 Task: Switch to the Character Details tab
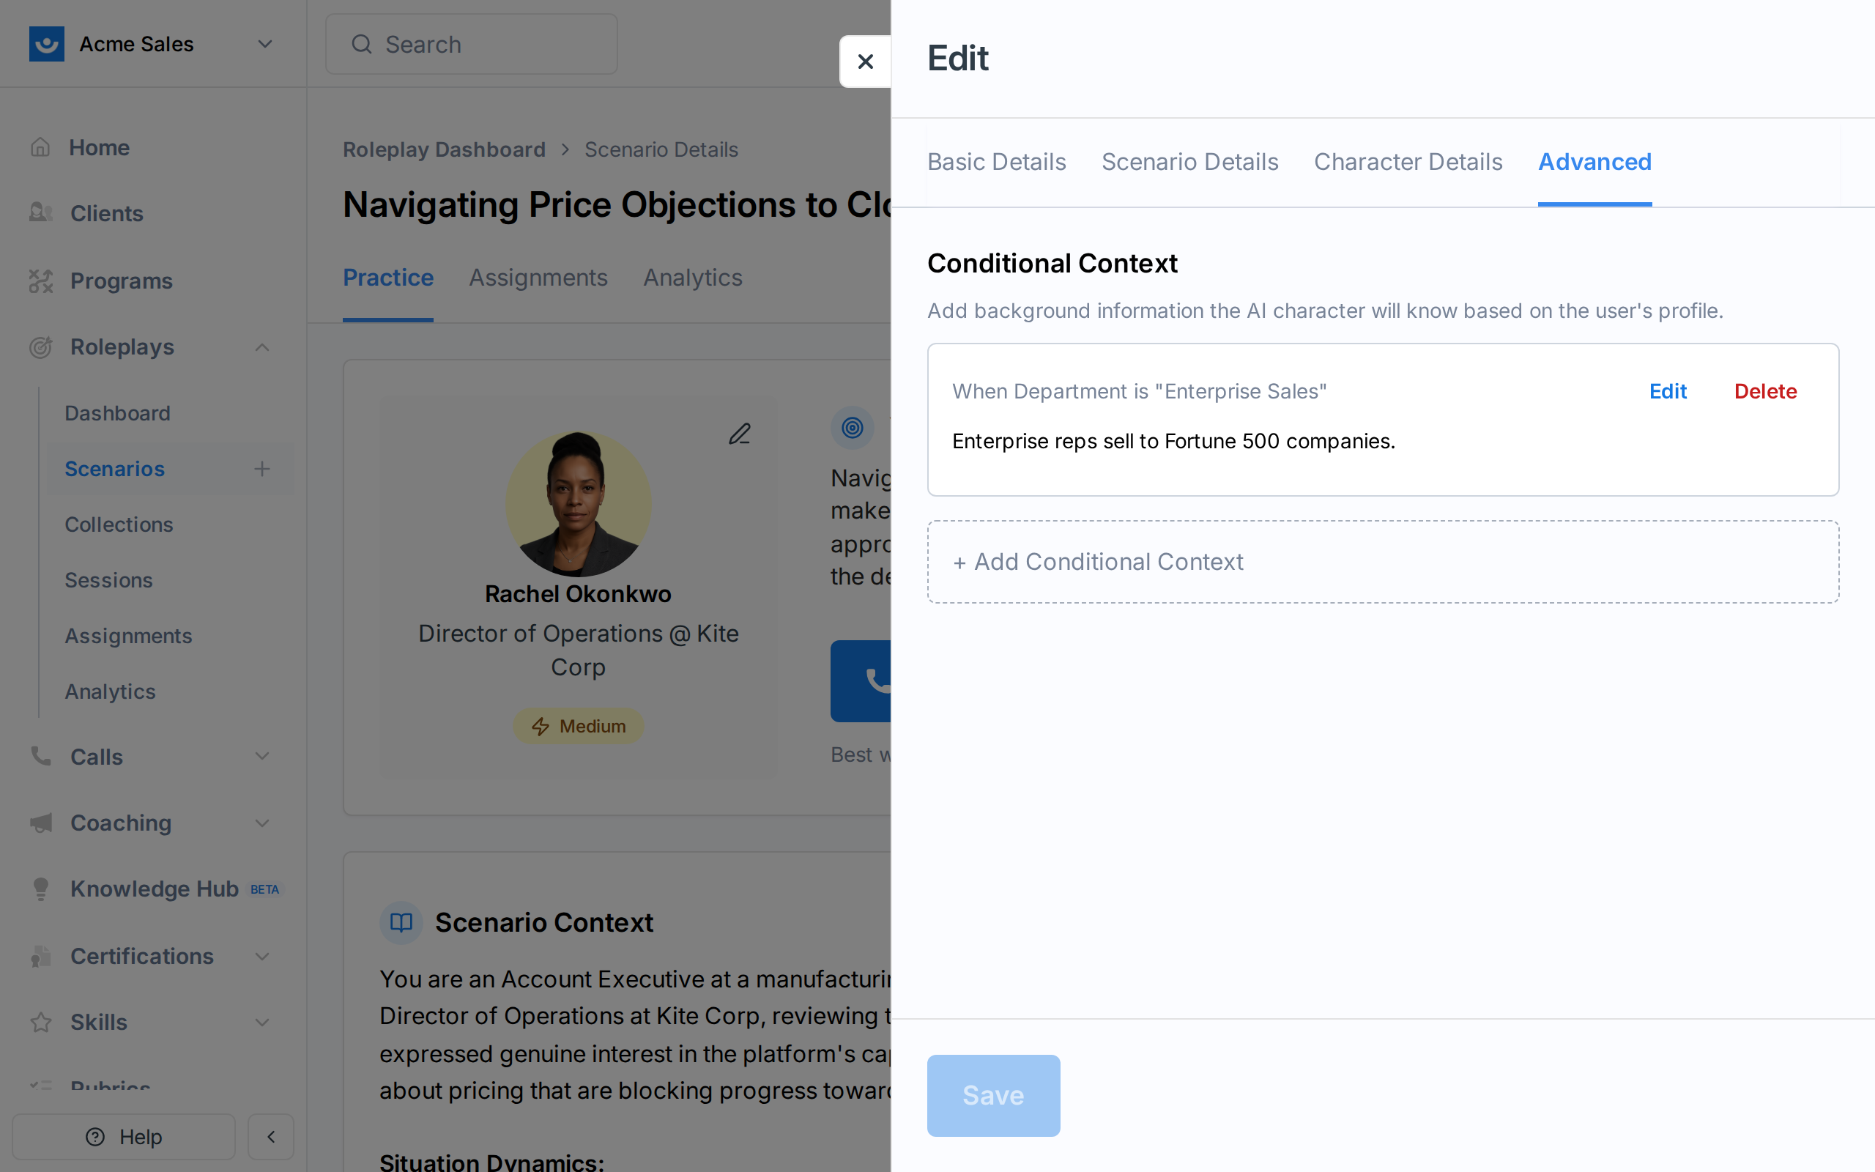tap(1408, 161)
